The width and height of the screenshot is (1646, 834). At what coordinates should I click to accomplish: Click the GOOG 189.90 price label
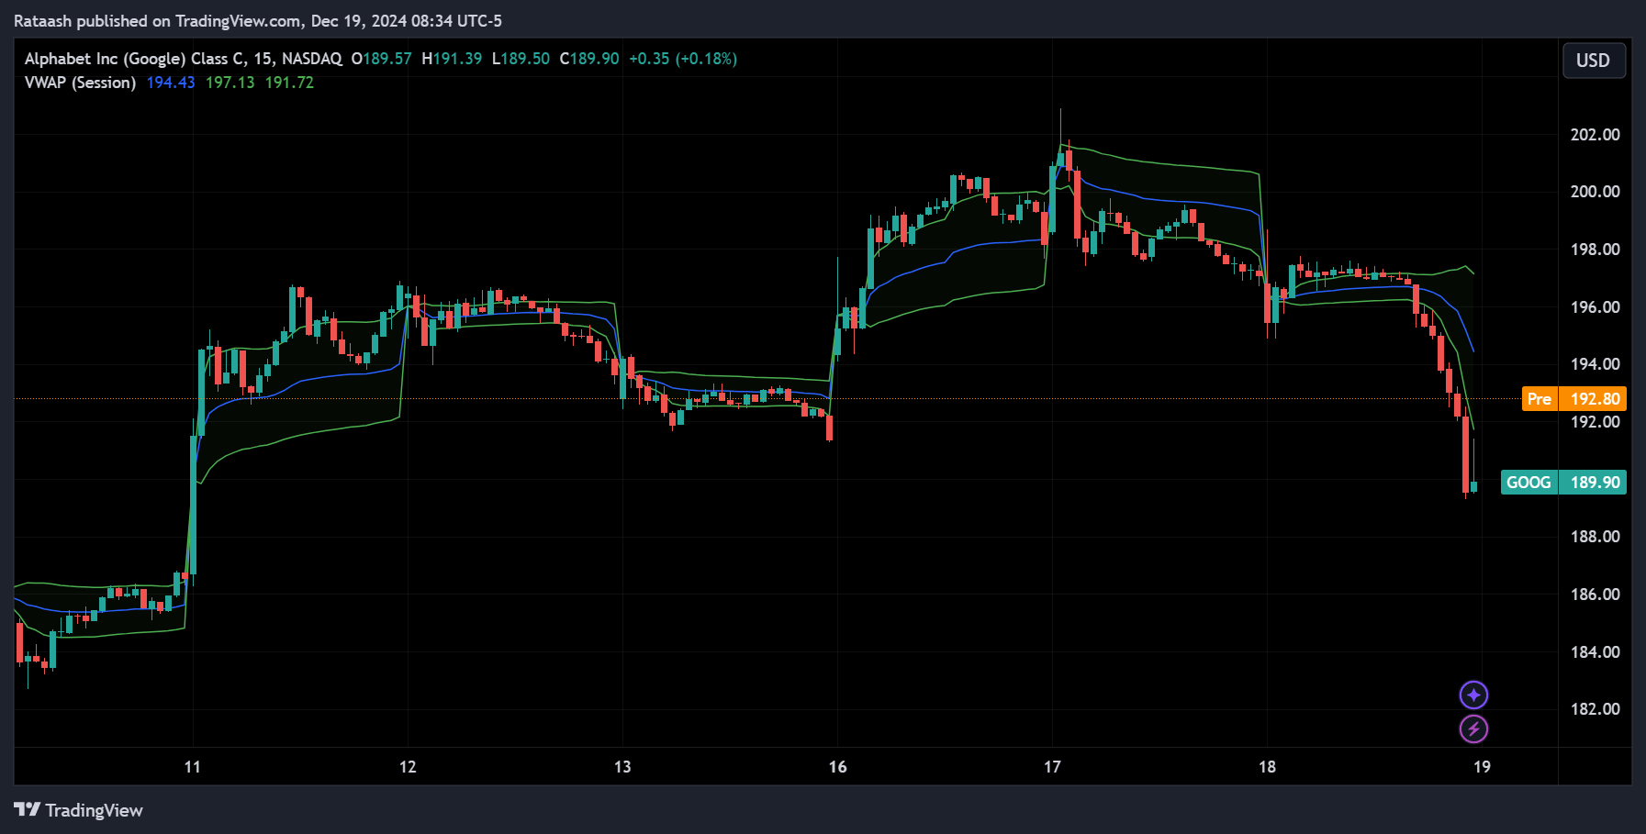coord(1563,483)
